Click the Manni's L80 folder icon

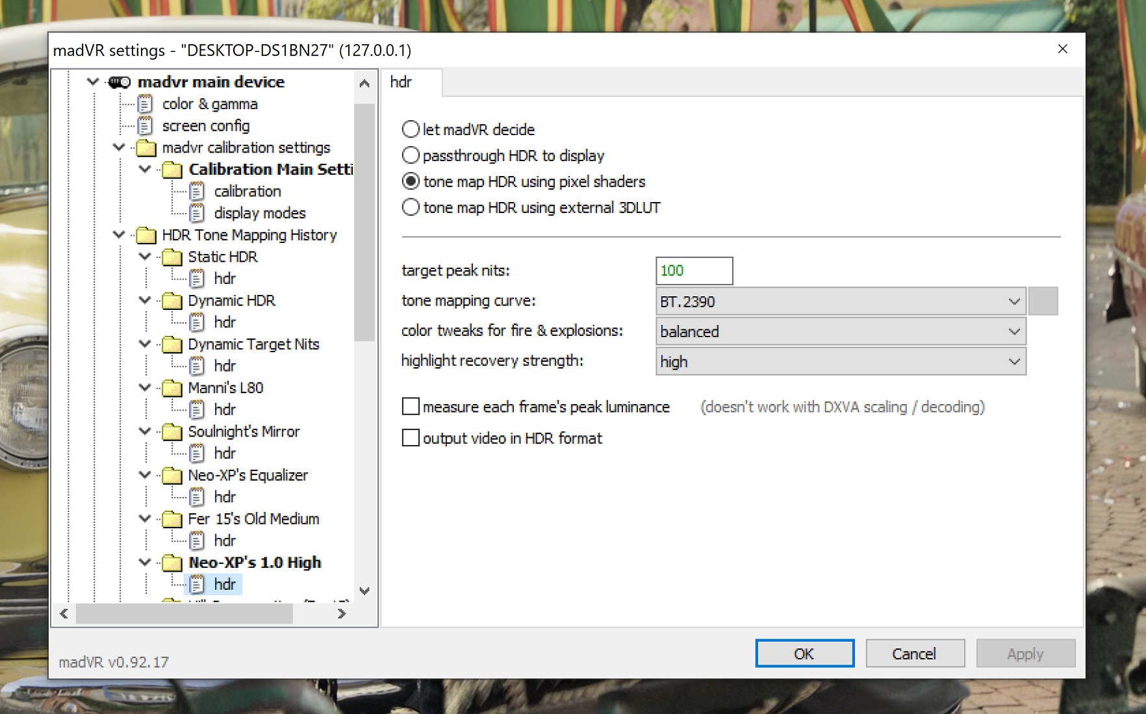[172, 389]
